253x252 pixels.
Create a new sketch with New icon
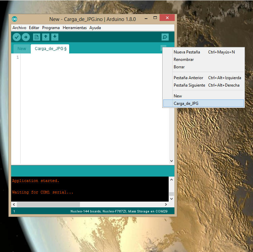[x=37, y=37]
